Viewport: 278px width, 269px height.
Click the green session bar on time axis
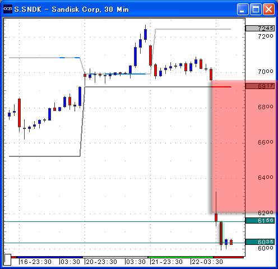180,257
